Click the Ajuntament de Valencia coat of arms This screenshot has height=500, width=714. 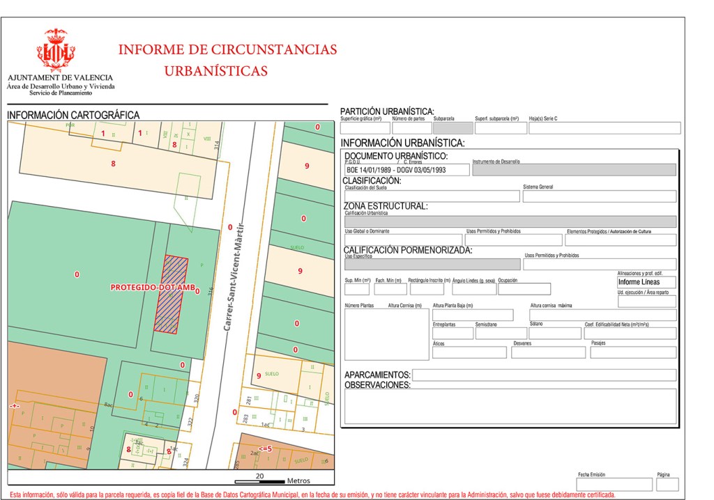[x=56, y=49]
